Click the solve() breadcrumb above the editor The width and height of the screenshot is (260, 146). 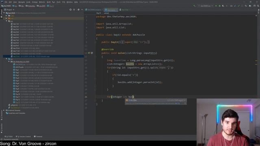point(106,13)
